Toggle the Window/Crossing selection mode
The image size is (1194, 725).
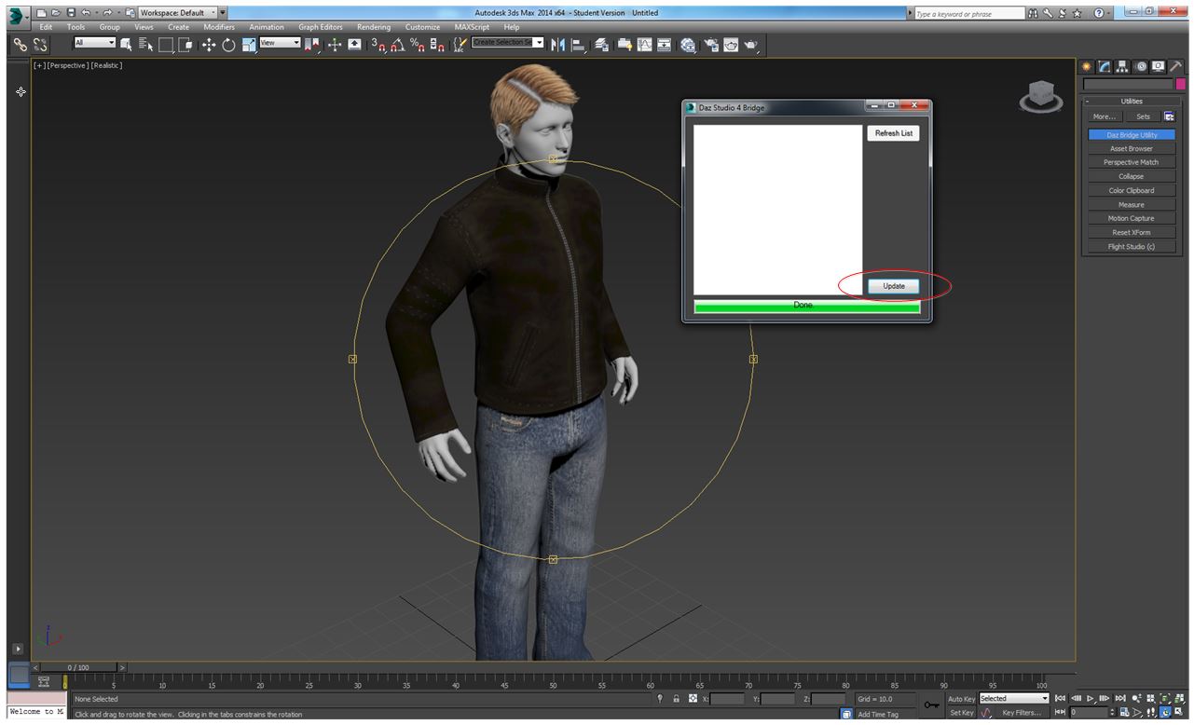point(185,44)
